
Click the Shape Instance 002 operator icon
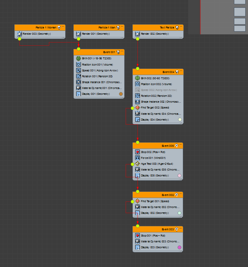tap(137, 101)
